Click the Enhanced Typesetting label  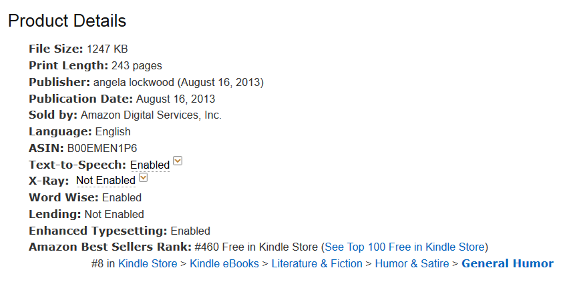tap(98, 231)
